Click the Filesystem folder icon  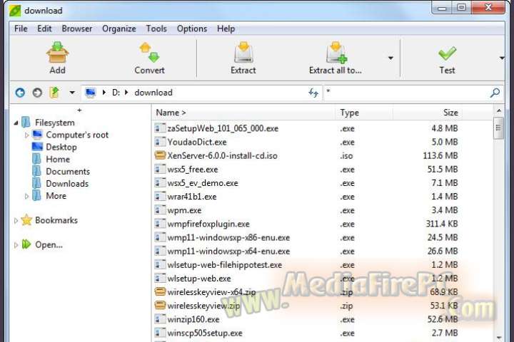pos(26,122)
